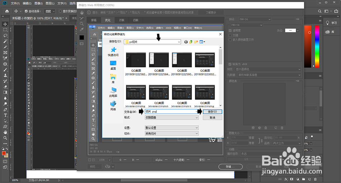
Task: Click delete layer trash icon in Layers panel
Action: pyautogui.click(x=316, y=179)
